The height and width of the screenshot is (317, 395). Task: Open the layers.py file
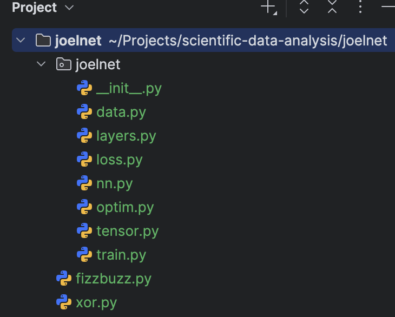click(x=126, y=136)
